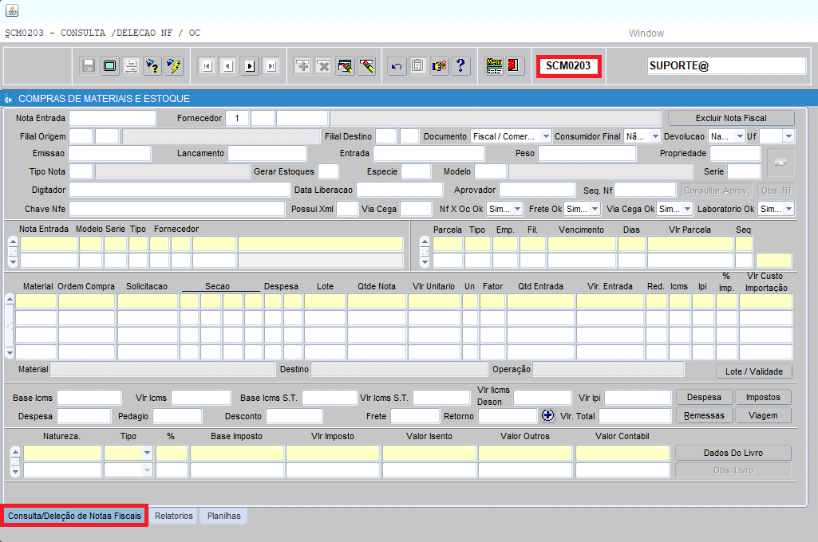This screenshot has height=542, width=818.
Task: Click the Base Icms input field
Action: [x=89, y=398]
